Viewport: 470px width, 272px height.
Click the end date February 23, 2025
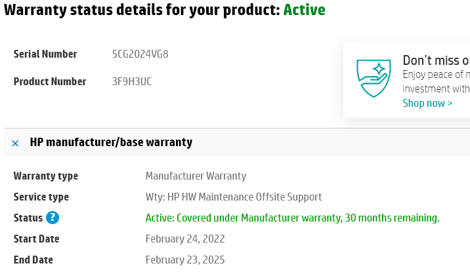tap(185, 260)
